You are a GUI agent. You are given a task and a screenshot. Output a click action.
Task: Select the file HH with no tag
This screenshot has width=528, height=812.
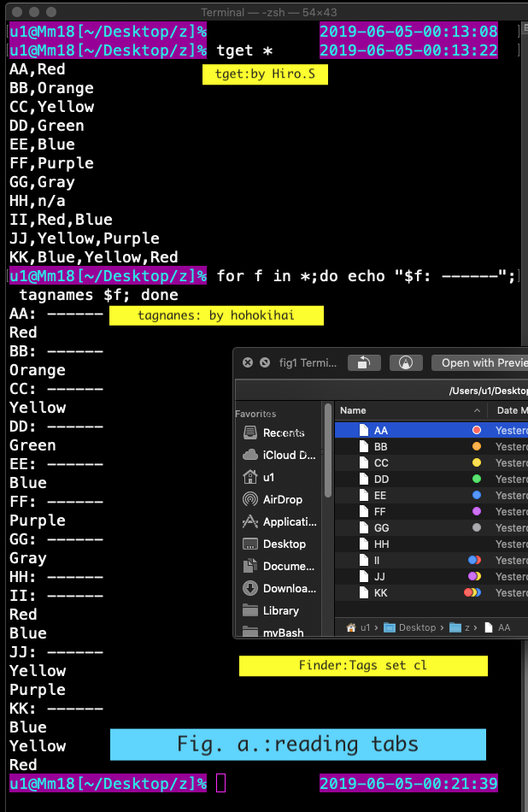(x=382, y=544)
